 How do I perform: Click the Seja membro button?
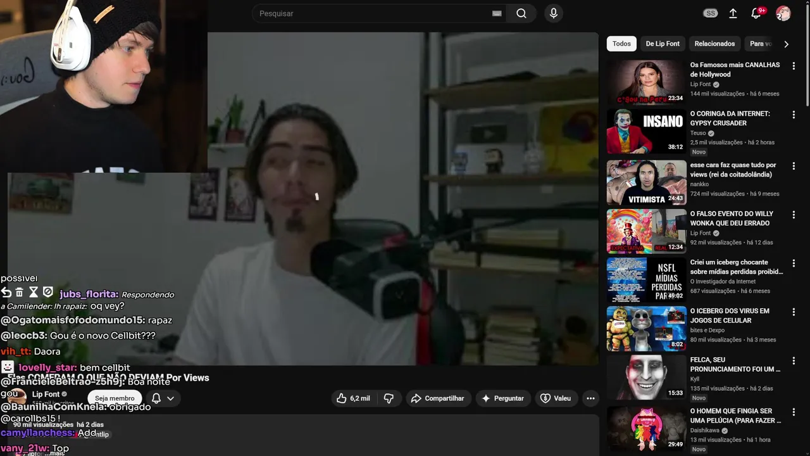[115, 398]
